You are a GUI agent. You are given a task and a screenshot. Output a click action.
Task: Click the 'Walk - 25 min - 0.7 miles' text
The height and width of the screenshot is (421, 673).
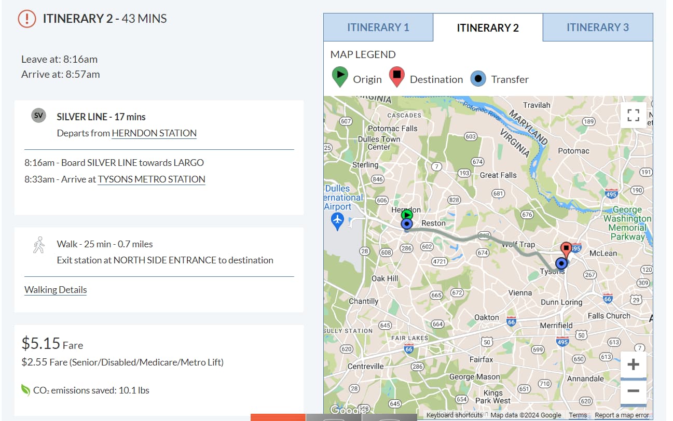(105, 244)
